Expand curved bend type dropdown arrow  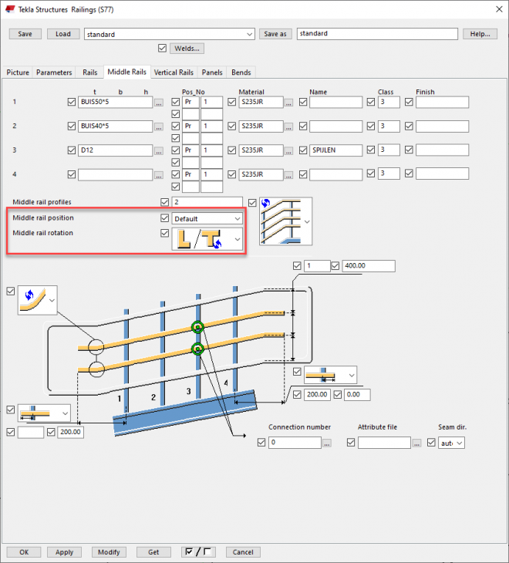pyautogui.click(x=52, y=300)
